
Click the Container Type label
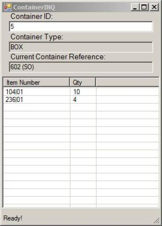tap(37, 37)
